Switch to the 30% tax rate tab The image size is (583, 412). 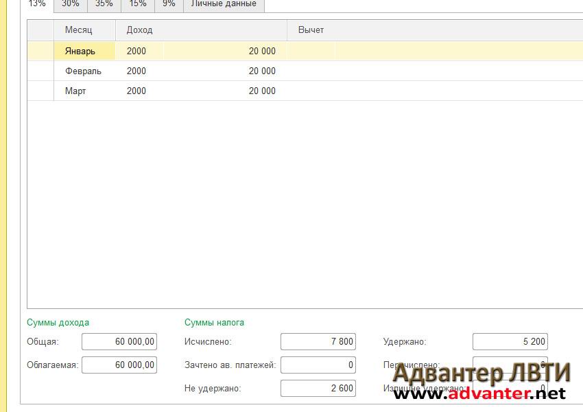coord(70,5)
